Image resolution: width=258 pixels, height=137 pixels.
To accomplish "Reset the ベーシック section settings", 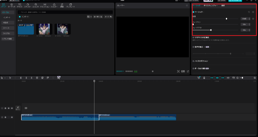I will (249, 12).
